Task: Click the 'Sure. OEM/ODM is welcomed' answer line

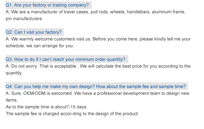Action: [x=39, y=93]
